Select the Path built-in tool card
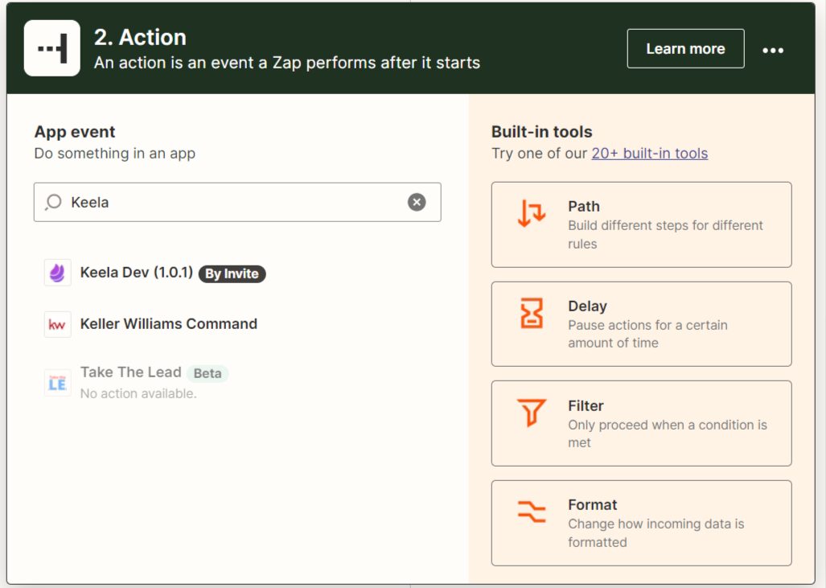Screen dimensions: 826x588 (x=641, y=225)
